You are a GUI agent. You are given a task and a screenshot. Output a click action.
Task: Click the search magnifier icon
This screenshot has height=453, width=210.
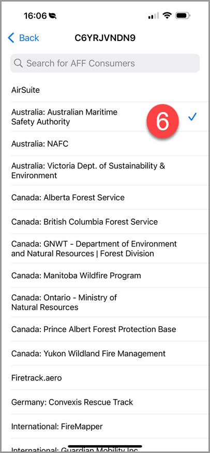pyautogui.click(x=18, y=63)
